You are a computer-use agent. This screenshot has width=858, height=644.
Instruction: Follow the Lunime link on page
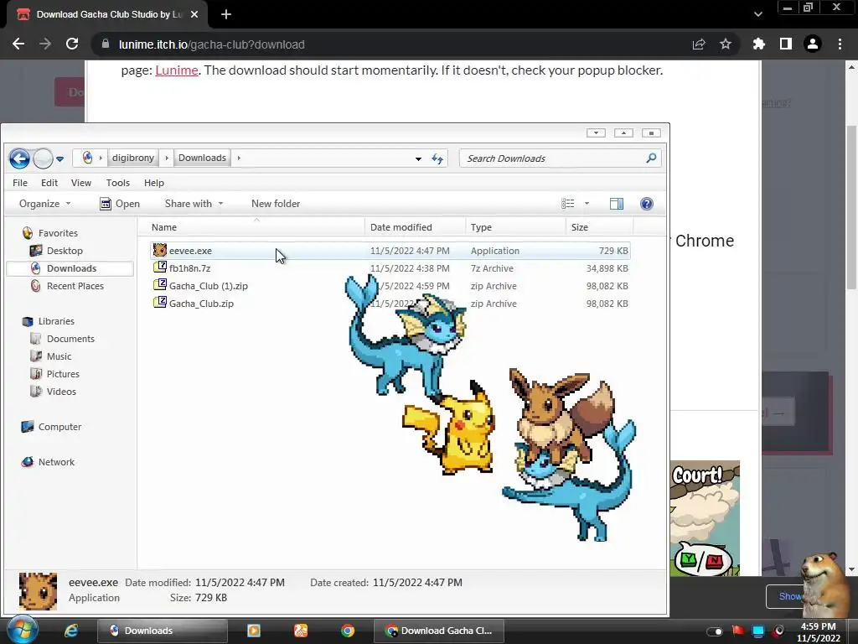click(177, 70)
